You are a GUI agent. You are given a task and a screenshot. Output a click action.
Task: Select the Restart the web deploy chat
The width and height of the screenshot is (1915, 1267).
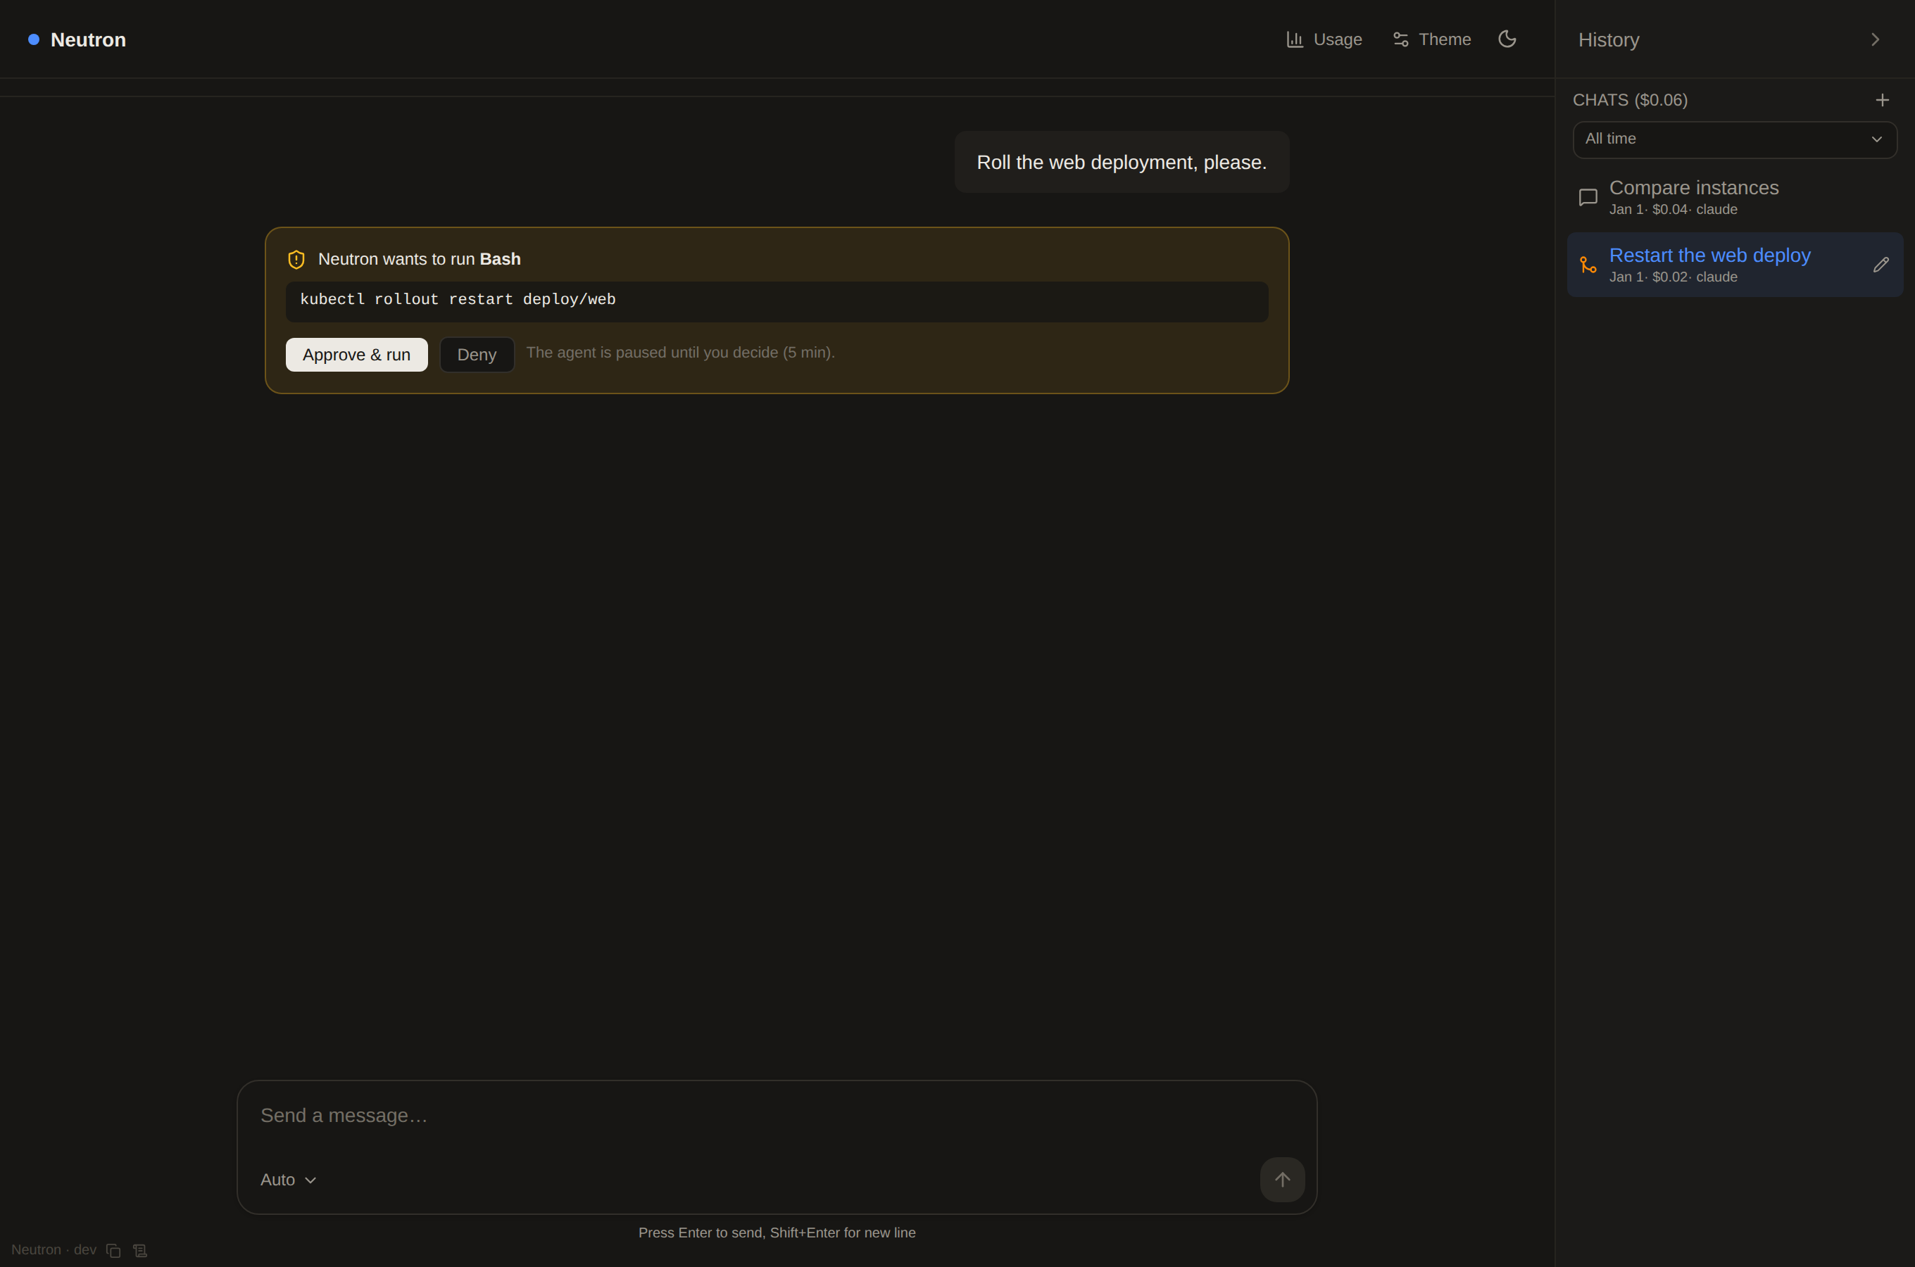[1734, 264]
